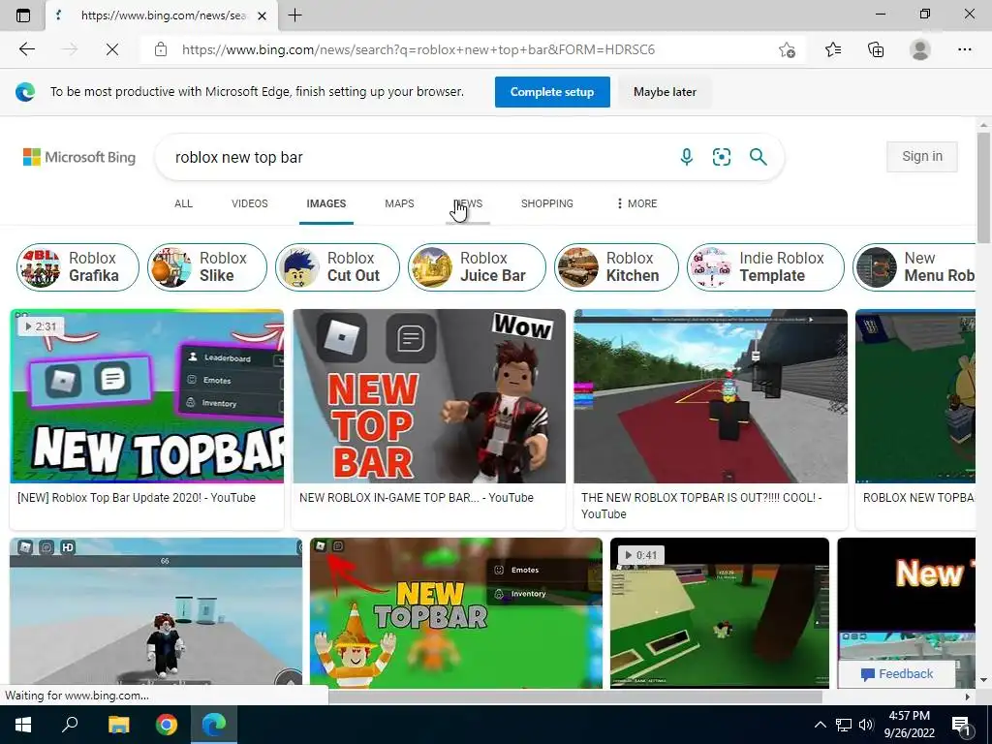The width and height of the screenshot is (992, 744).
Task: Click the Complete setup button
Action: coord(551,92)
